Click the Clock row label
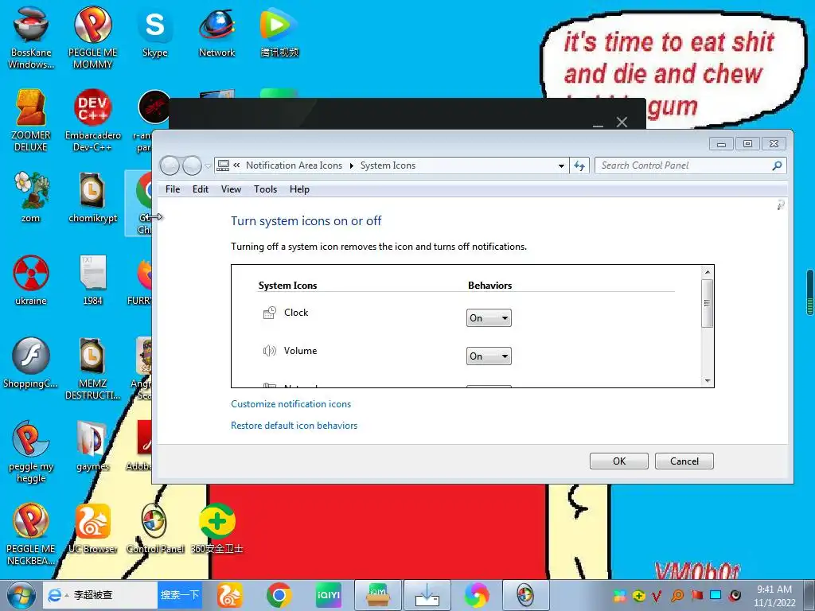 [296, 312]
